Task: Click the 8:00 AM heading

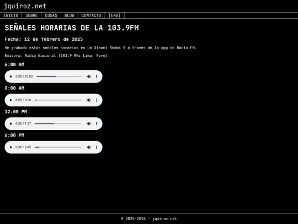Action: point(14,88)
